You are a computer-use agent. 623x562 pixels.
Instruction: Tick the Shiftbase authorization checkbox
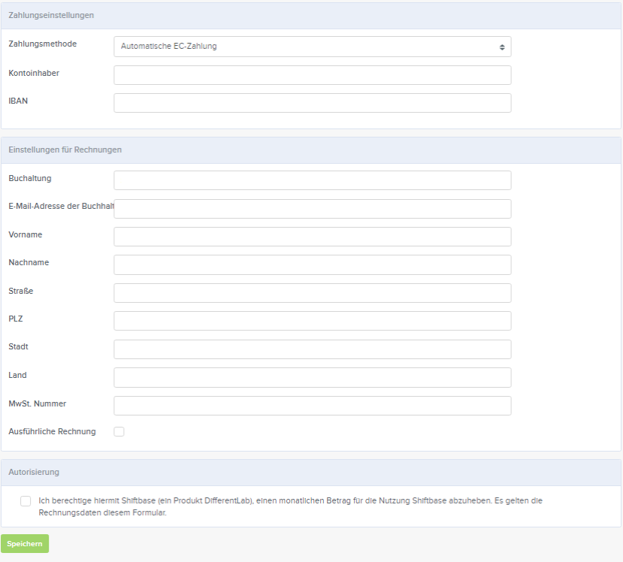click(26, 501)
